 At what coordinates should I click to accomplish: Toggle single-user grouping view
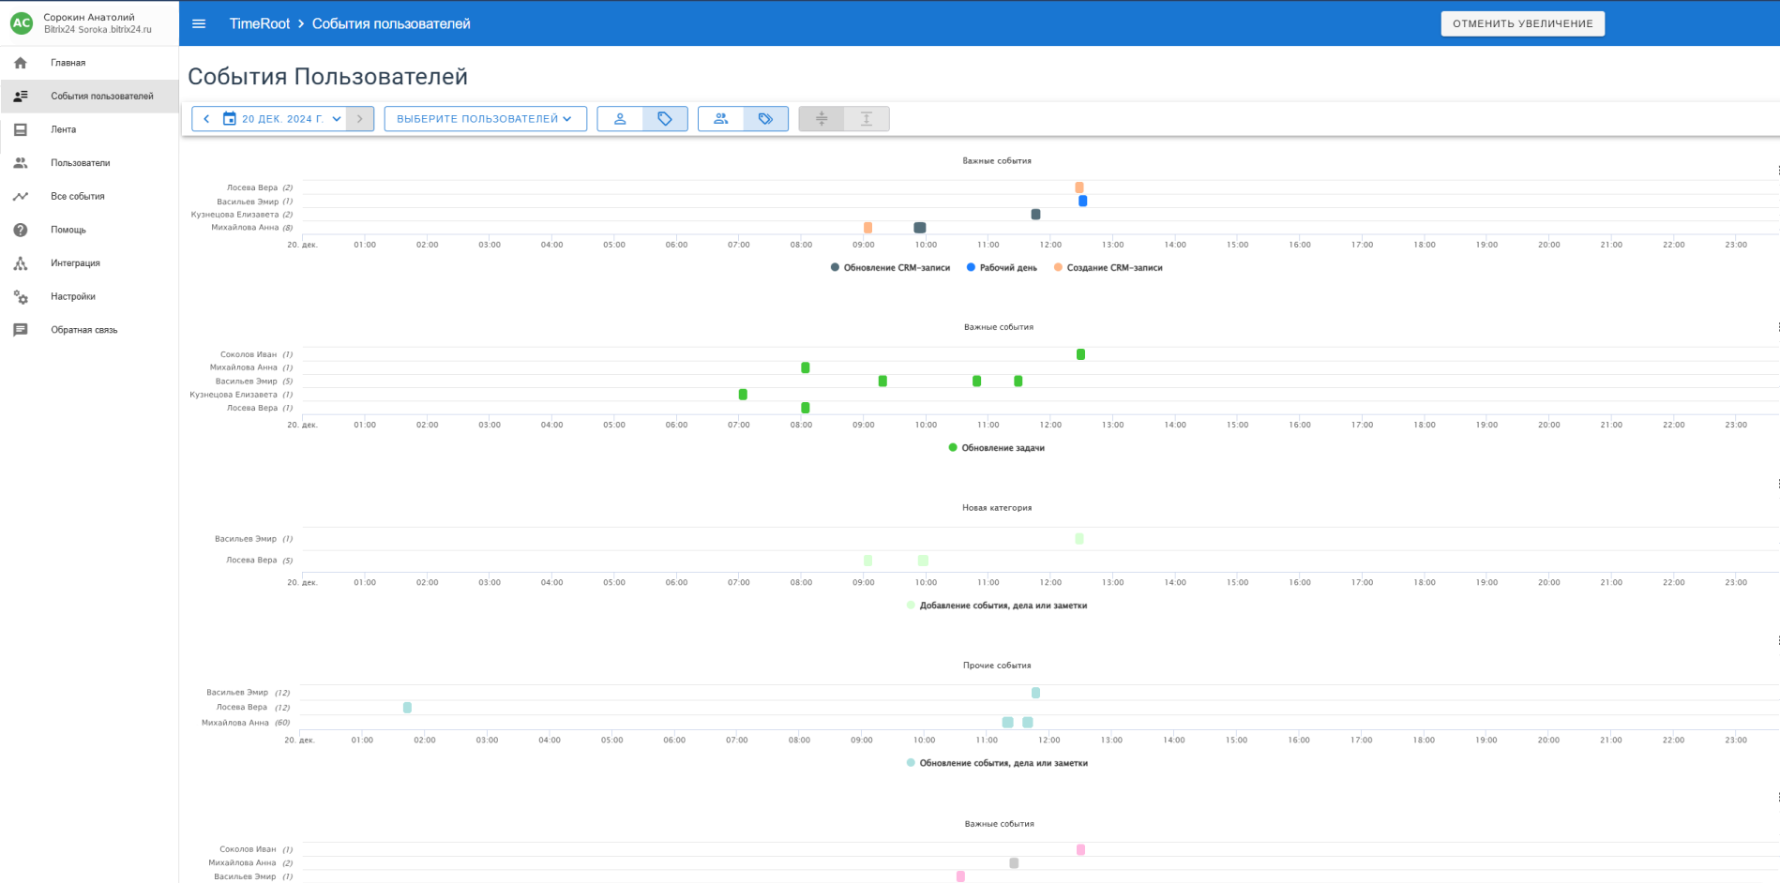coord(620,119)
